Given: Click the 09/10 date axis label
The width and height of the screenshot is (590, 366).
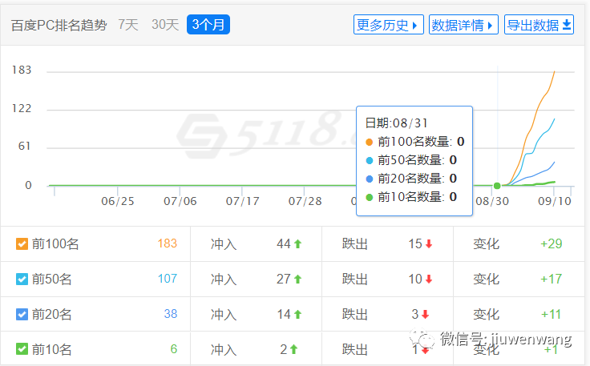Looking at the screenshot, I should point(555,201).
